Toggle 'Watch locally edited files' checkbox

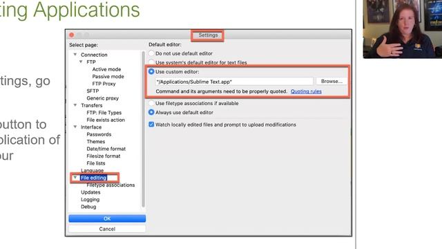(151, 124)
